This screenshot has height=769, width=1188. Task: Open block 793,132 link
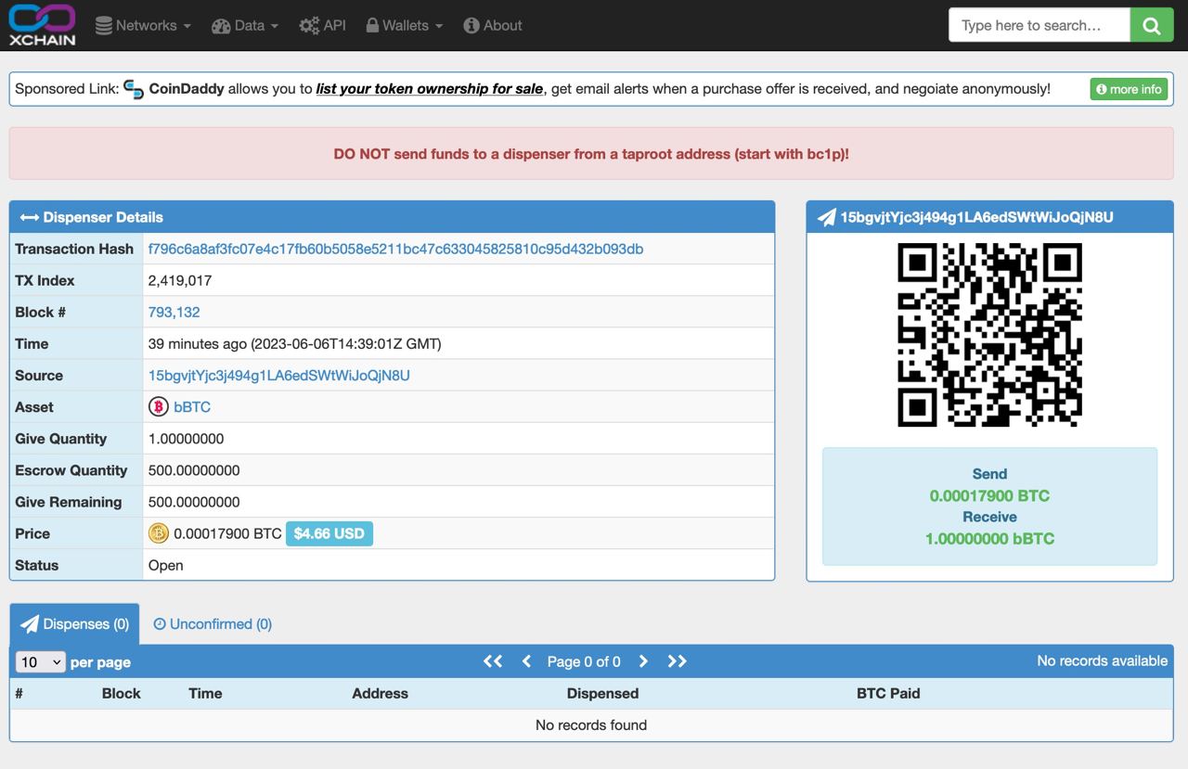(x=174, y=312)
